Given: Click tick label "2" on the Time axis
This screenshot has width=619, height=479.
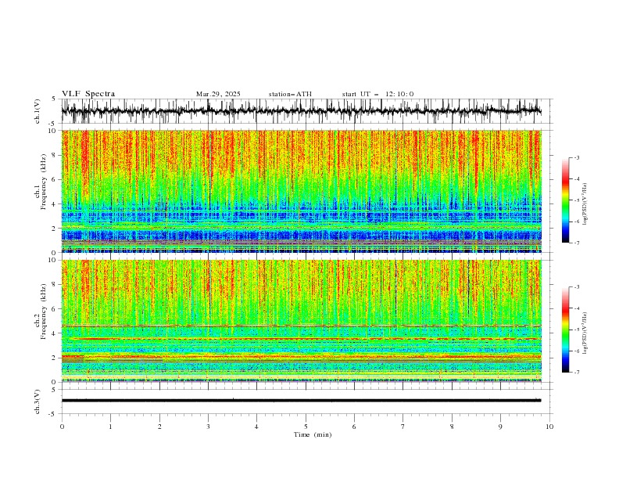Looking at the screenshot, I should coord(159,427).
